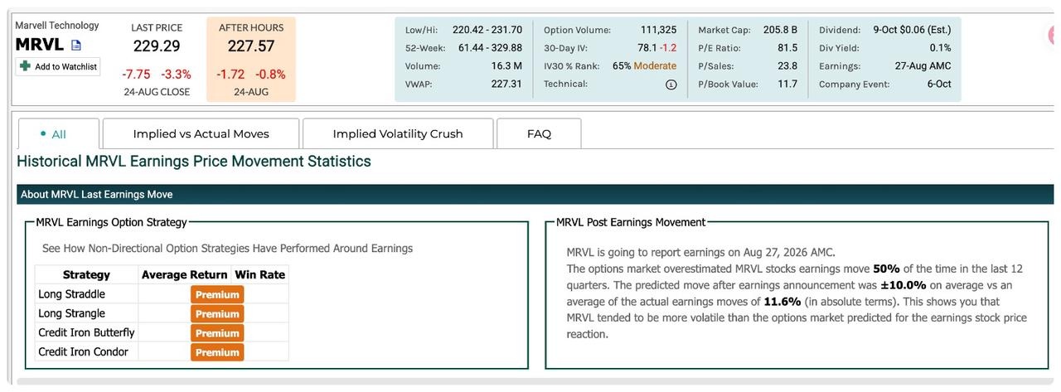Click the MRVL Earnings Option Strategy title
Screen dimensions: 1061x392
point(111,222)
